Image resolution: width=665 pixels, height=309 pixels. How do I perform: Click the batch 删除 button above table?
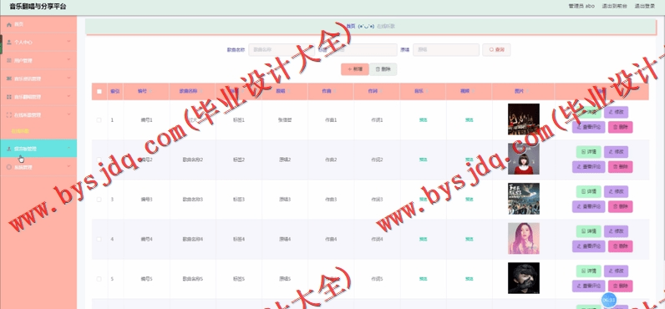click(383, 69)
